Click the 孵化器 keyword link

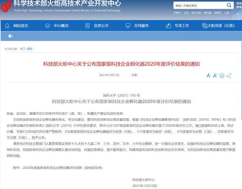point(208,13)
